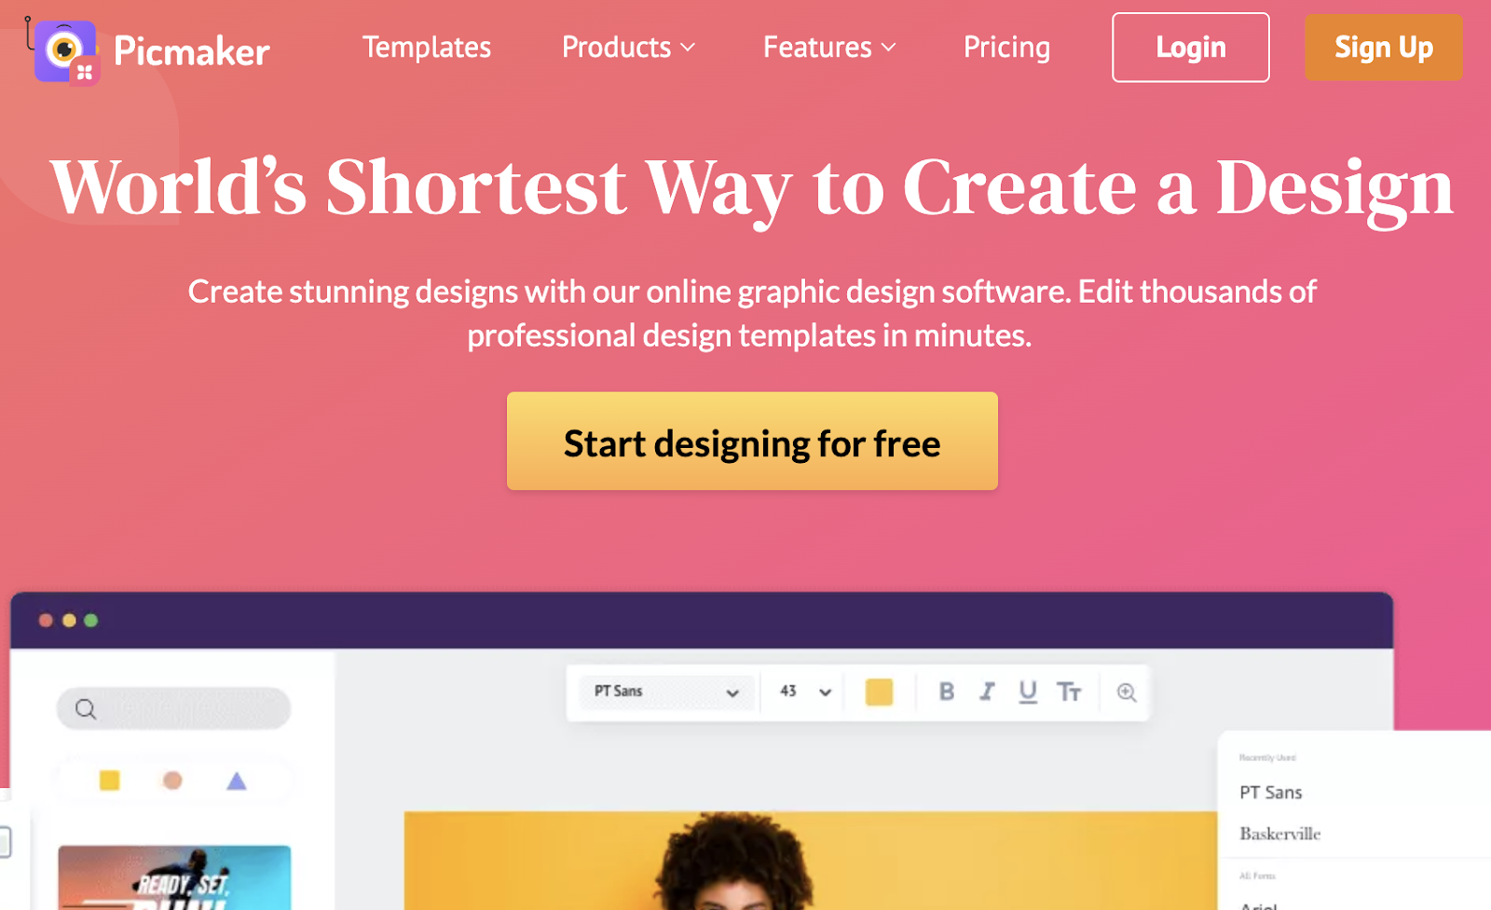Click the Login button
1491x910 pixels.
tap(1191, 48)
